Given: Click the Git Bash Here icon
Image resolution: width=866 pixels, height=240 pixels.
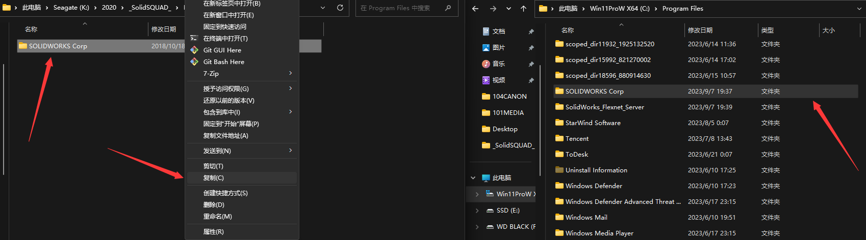Looking at the screenshot, I should [194, 62].
